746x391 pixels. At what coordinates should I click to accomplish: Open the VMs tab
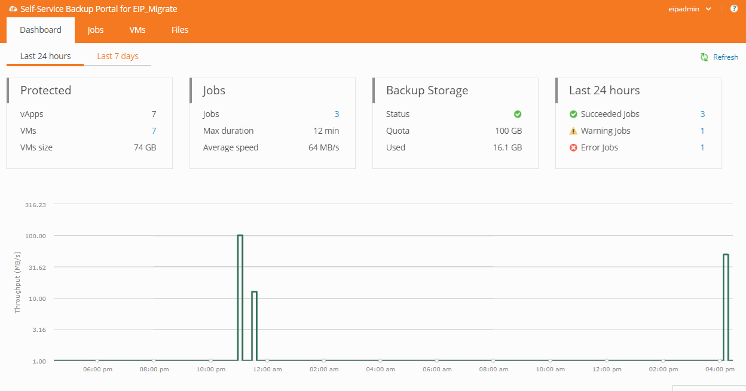(137, 30)
